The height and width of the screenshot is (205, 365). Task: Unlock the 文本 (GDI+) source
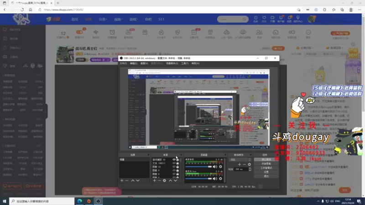click(x=177, y=163)
